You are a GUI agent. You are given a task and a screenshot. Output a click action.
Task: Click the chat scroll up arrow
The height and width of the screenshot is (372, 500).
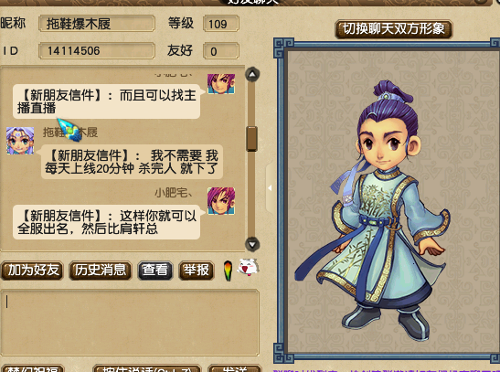pyautogui.click(x=252, y=75)
